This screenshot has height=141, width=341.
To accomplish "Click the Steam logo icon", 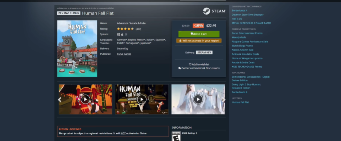I will pyautogui.click(x=206, y=11).
